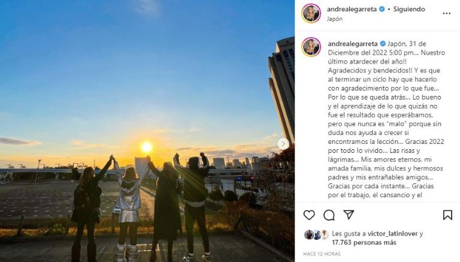Viewport: 460px width, 262px height.
Task: Click the sunset photo of four people
Action: click(147, 131)
